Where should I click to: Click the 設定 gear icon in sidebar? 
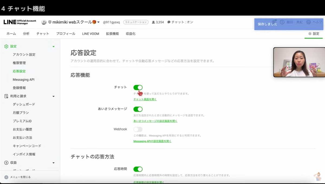pos(6,46)
